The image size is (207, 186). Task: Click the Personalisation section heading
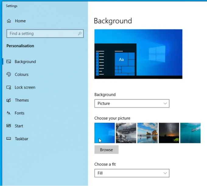tap(20, 46)
